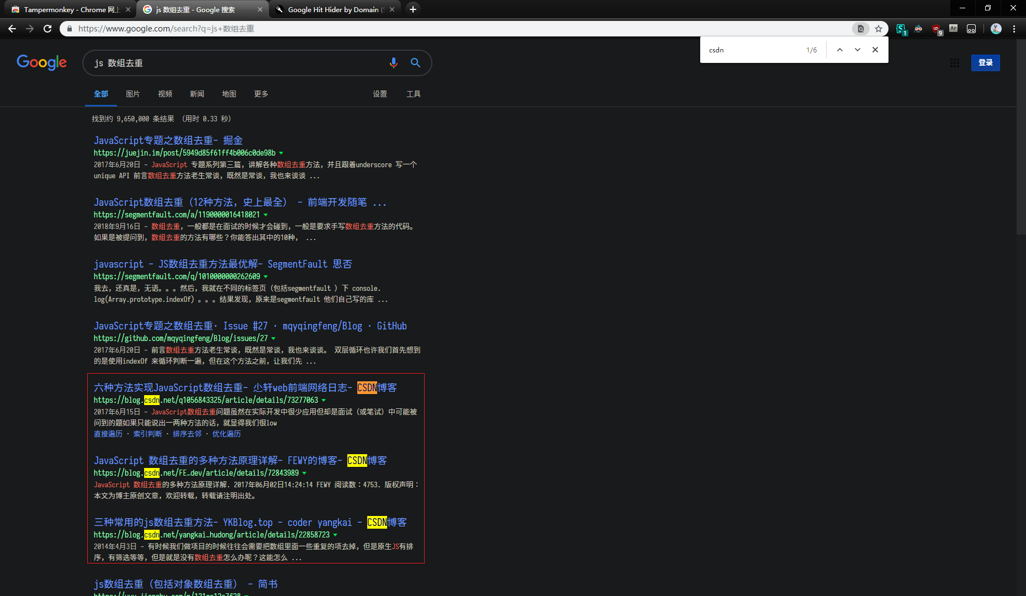Screen dimensions: 1026x596
Task: Follow the 直接遍历 sitelink
Action: [108, 434]
